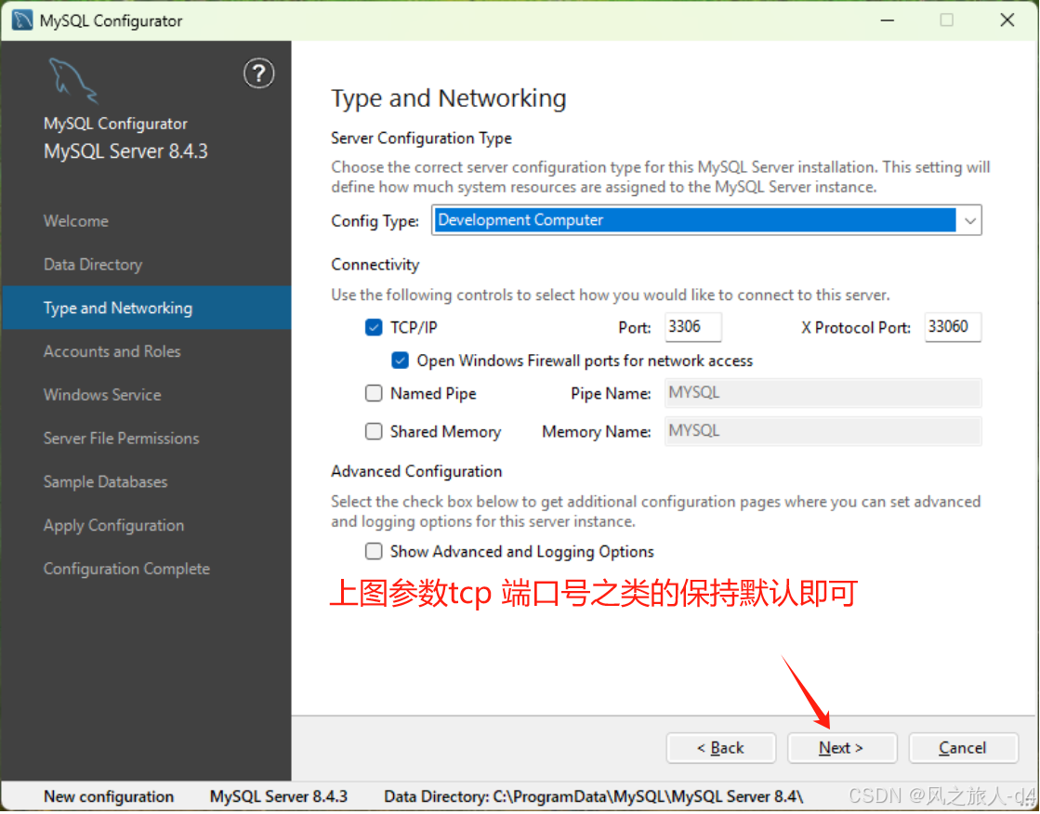Click the Cancel button

tap(963, 749)
